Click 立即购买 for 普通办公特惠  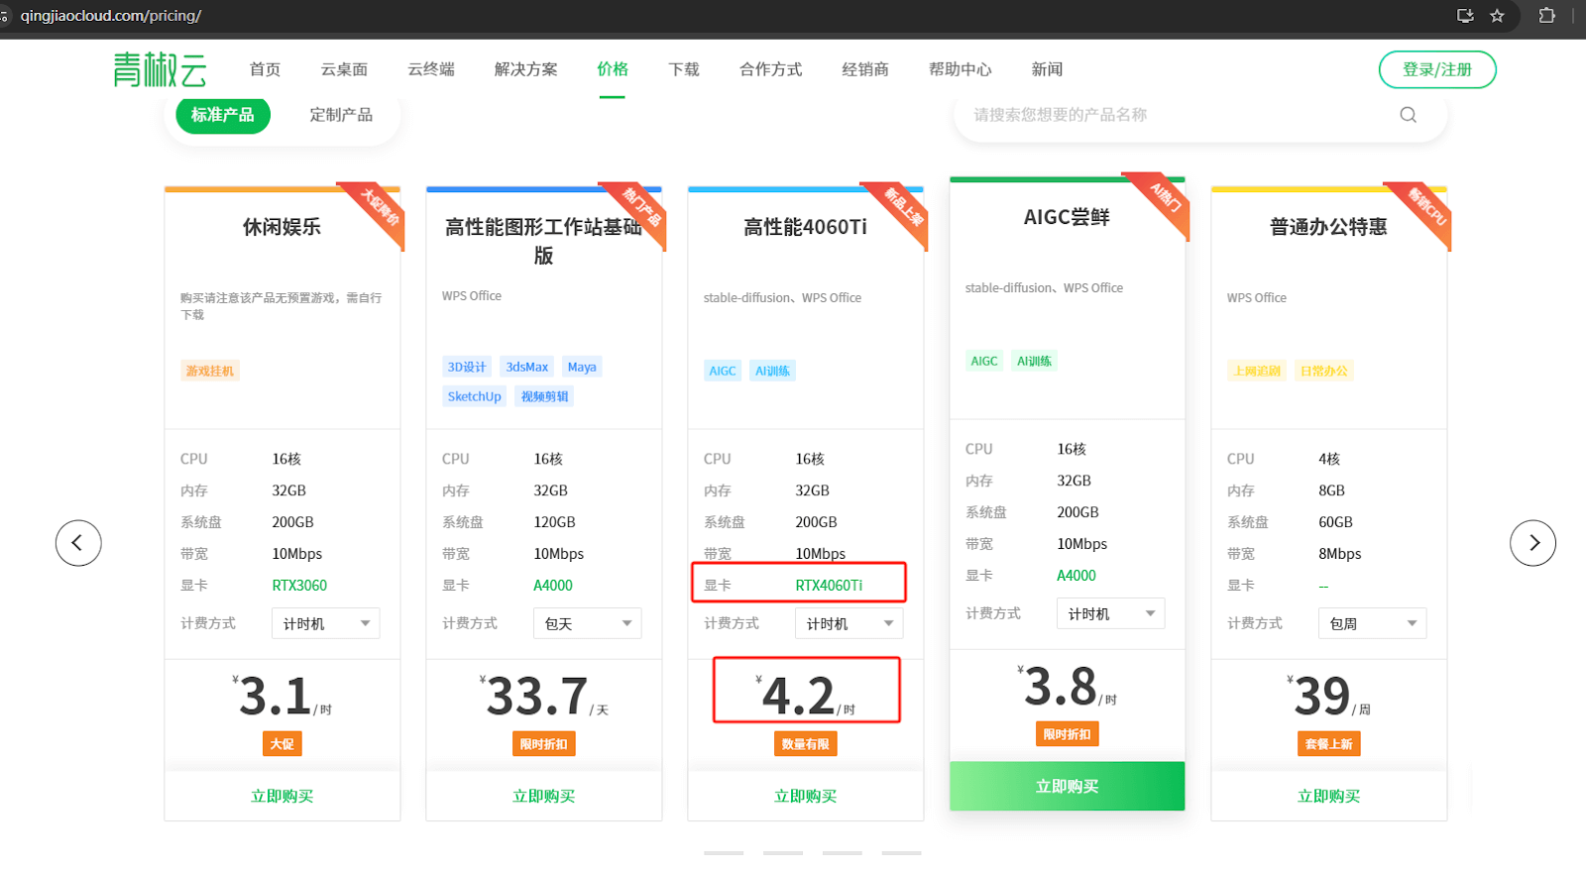point(1329,796)
